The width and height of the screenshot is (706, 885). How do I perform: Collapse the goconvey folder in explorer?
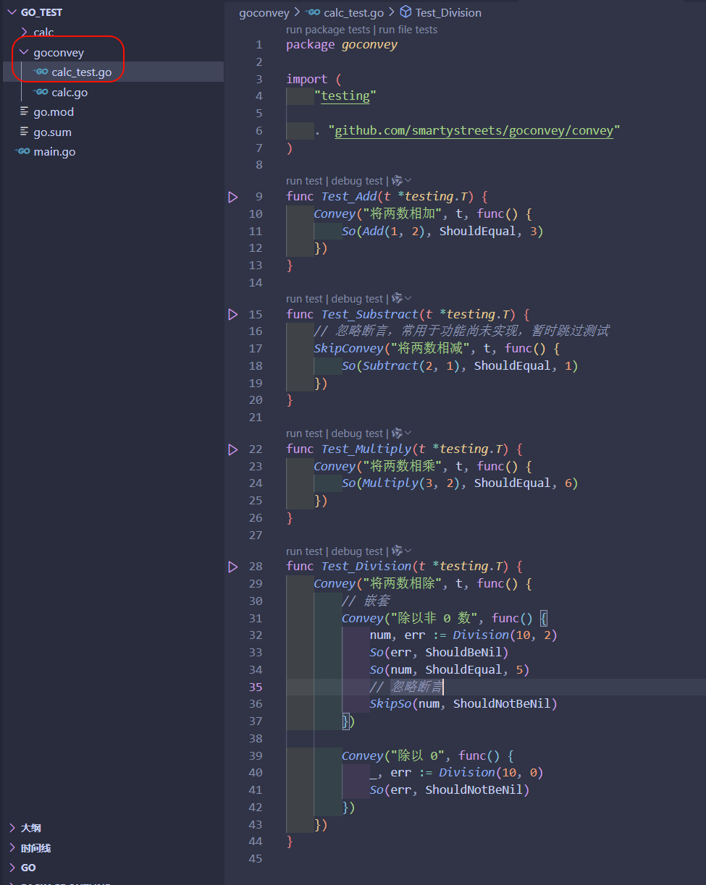25,53
